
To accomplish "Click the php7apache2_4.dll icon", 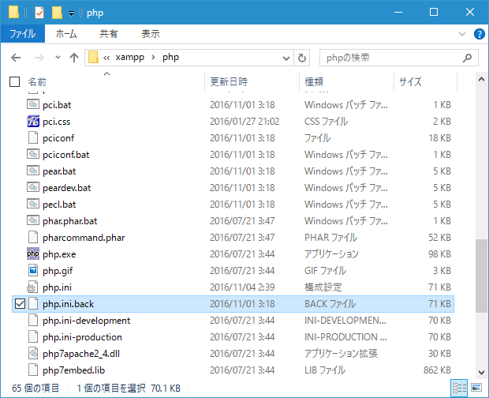I will click(x=33, y=353).
